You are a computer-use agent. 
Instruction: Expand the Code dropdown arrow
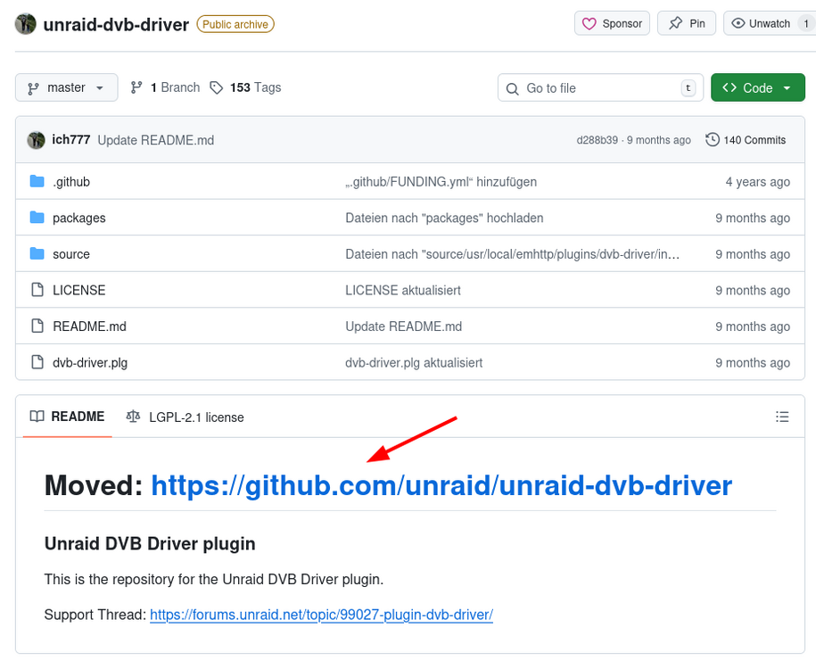coord(787,88)
